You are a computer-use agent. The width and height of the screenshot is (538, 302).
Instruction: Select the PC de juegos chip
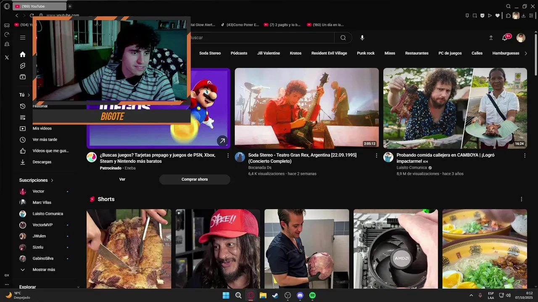point(450,53)
